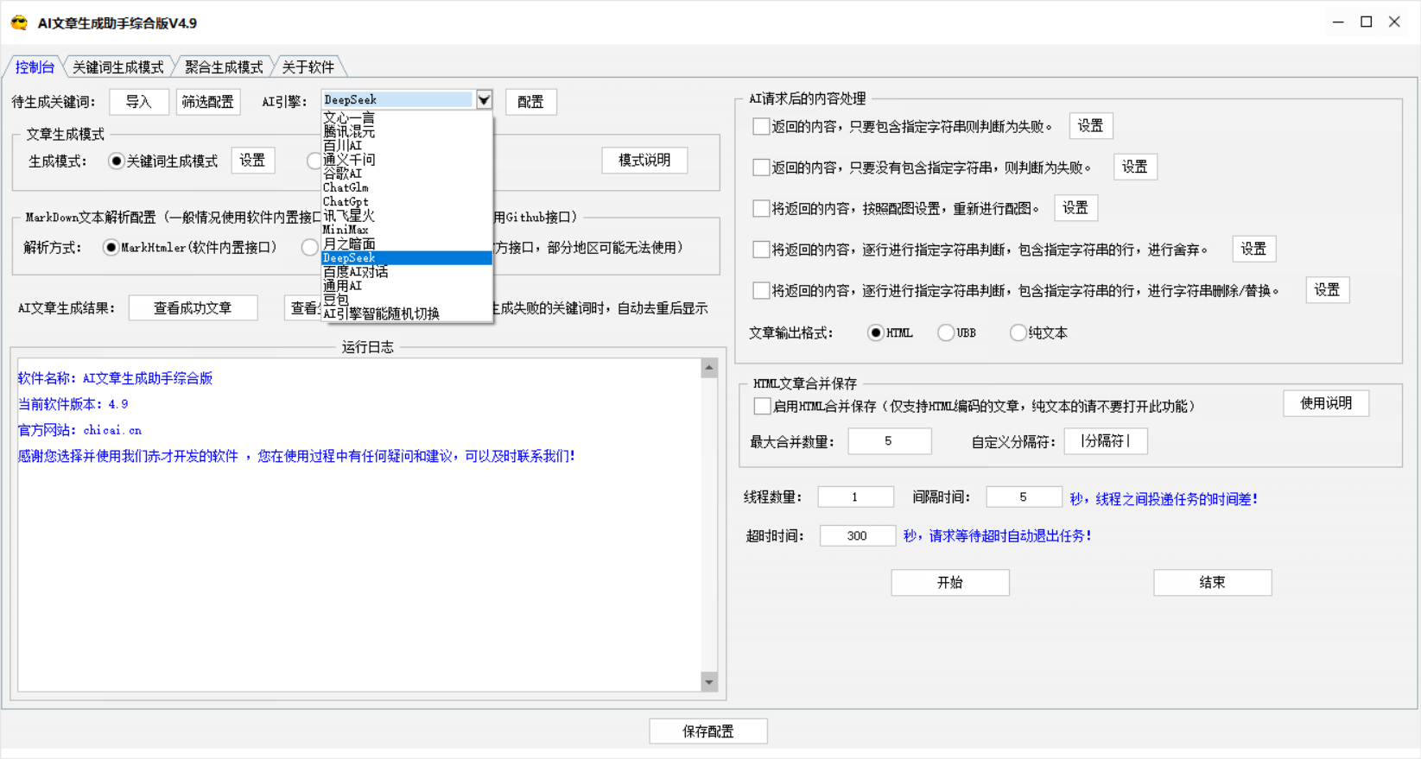Enable 启用HTML合并保存 checkbox
The image size is (1421, 759).
coord(762,406)
